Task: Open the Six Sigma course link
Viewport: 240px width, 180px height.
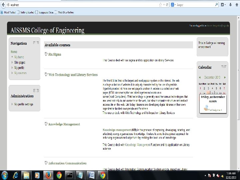Action: pyautogui.click(x=55, y=54)
